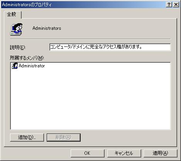181x161 pixels.
Task: Click the Administrators group name label
Action: coord(47,28)
